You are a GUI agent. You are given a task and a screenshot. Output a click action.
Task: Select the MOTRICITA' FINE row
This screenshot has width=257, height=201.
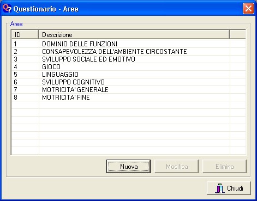point(128,98)
